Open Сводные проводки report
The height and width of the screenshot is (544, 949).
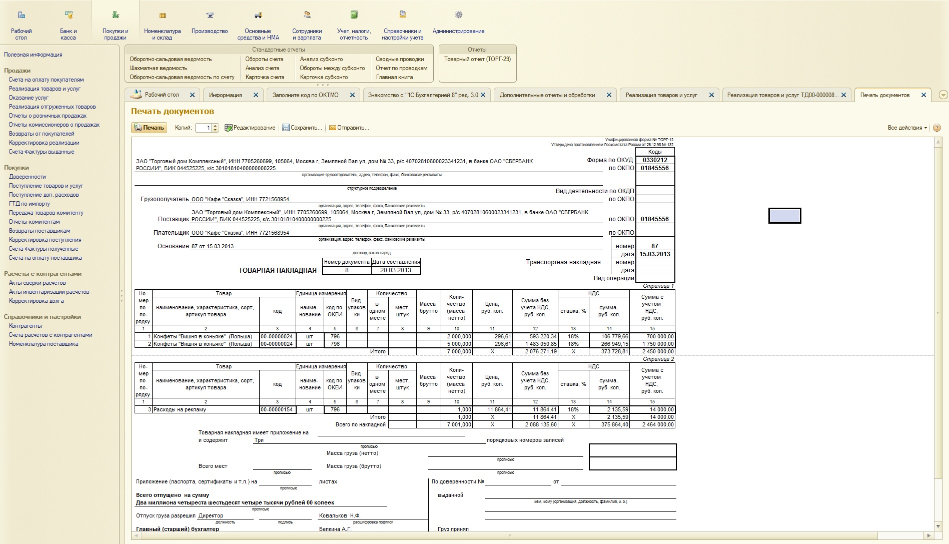coord(400,59)
